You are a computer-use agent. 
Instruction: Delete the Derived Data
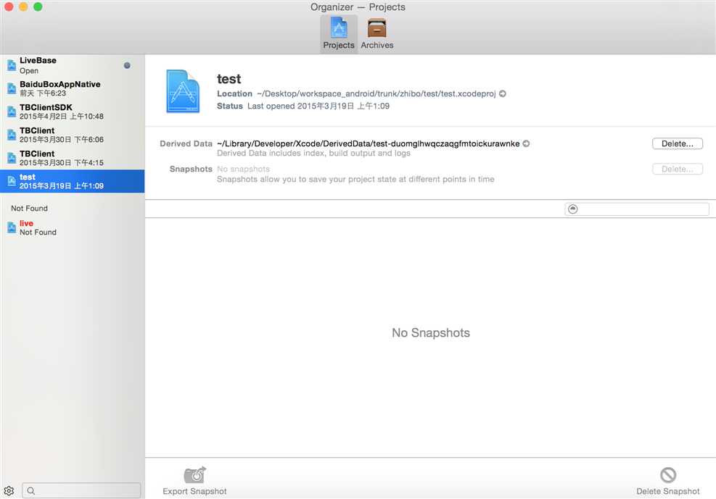pos(677,143)
